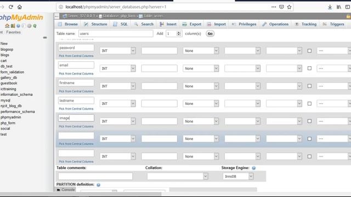Open the Favorites tab in navigation panel
This screenshot has width=351, height=197.
pyautogui.click(x=13, y=32)
